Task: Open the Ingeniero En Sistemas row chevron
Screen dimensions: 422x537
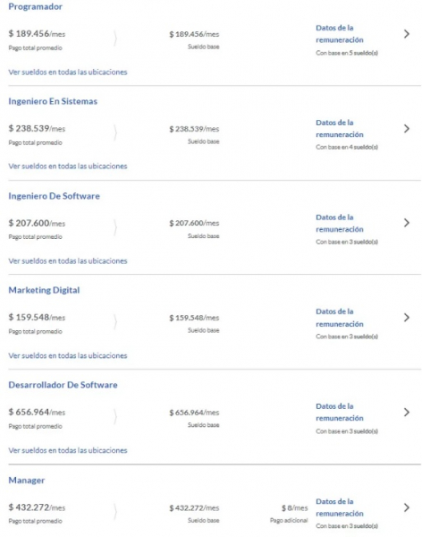Action: pyautogui.click(x=406, y=129)
